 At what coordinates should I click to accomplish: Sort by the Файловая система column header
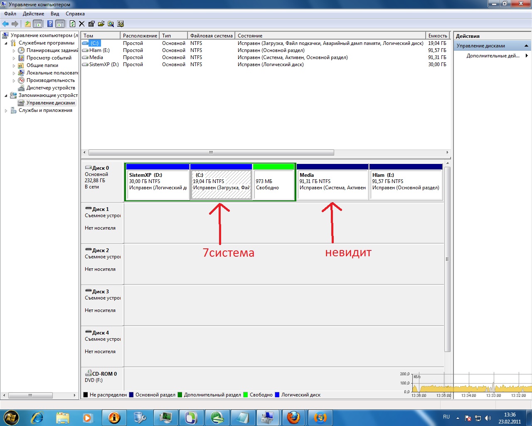211,36
